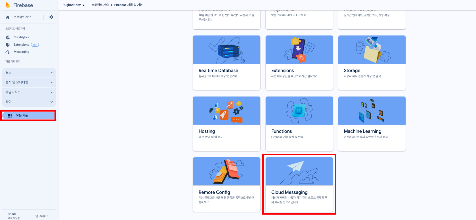Click 프로젝트 개요 breadcrumb link
Image resolution: width=476 pixels, height=220 pixels.
pos(100,5)
